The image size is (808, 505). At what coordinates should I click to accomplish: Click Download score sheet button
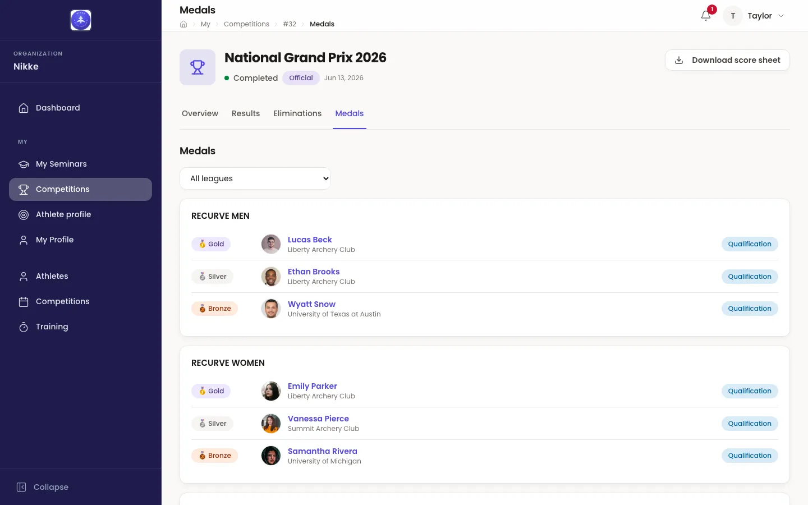727,60
